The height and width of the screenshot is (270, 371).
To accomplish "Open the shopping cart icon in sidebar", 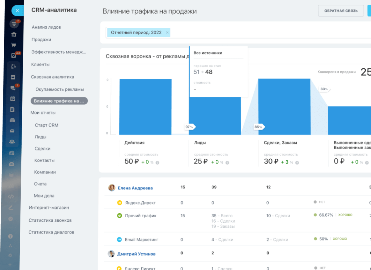I will pos(13,45).
